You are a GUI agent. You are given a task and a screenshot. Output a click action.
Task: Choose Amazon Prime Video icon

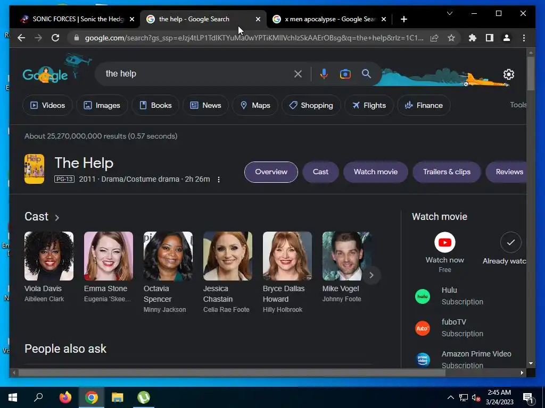(x=423, y=360)
